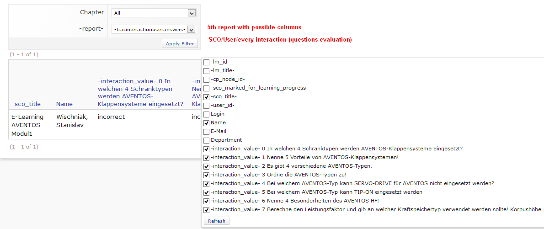Click the Apply Filter button
The height and width of the screenshot is (229, 544).
pos(179,44)
